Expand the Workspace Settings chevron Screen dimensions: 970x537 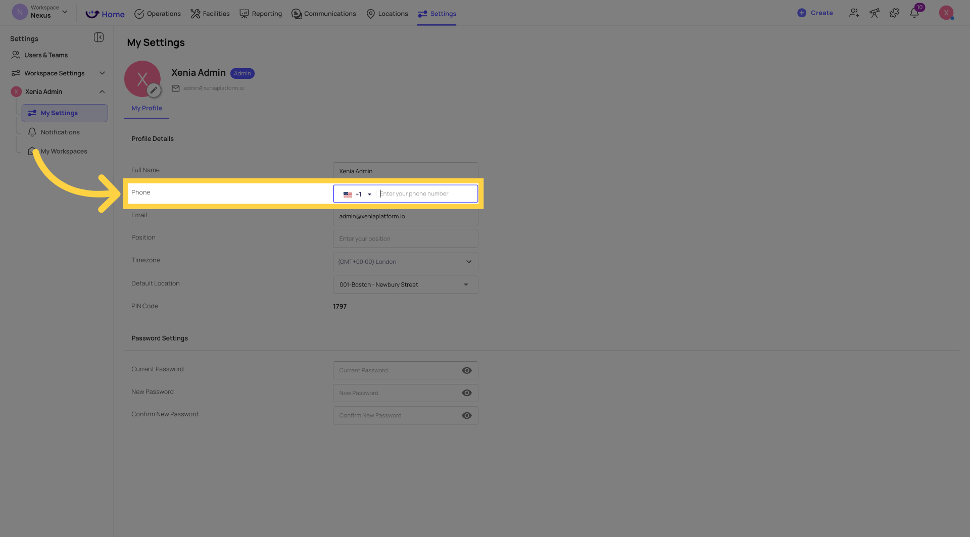click(102, 73)
